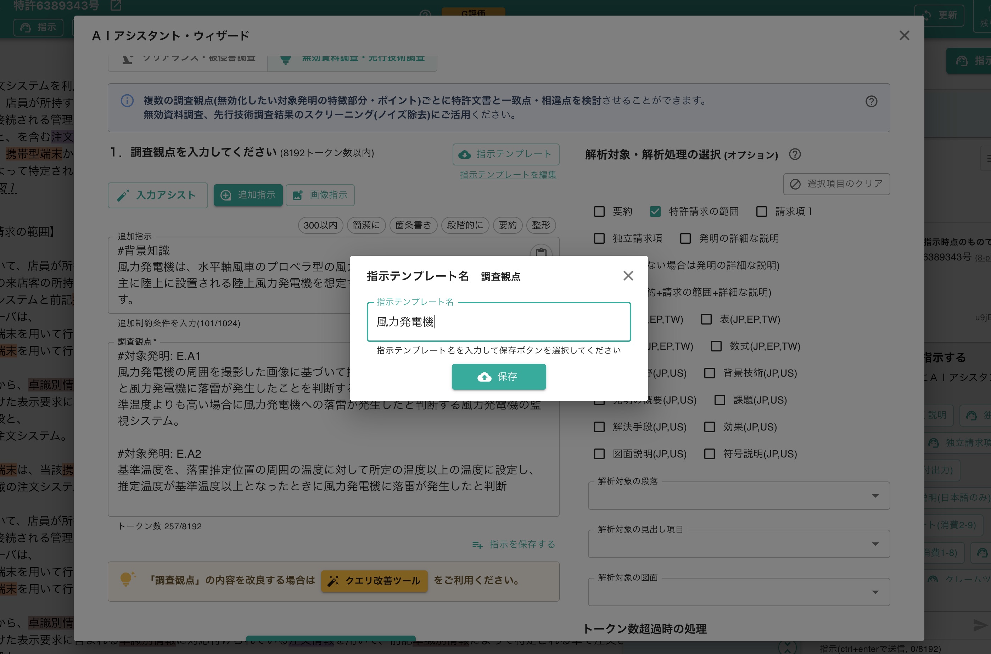The image size is (991, 654).
Task: Uncheck the 特許請求の範囲 checkbox
Action: pyautogui.click(x=655, y=212)
